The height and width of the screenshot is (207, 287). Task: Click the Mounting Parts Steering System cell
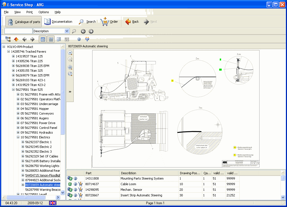coord(149,178)
